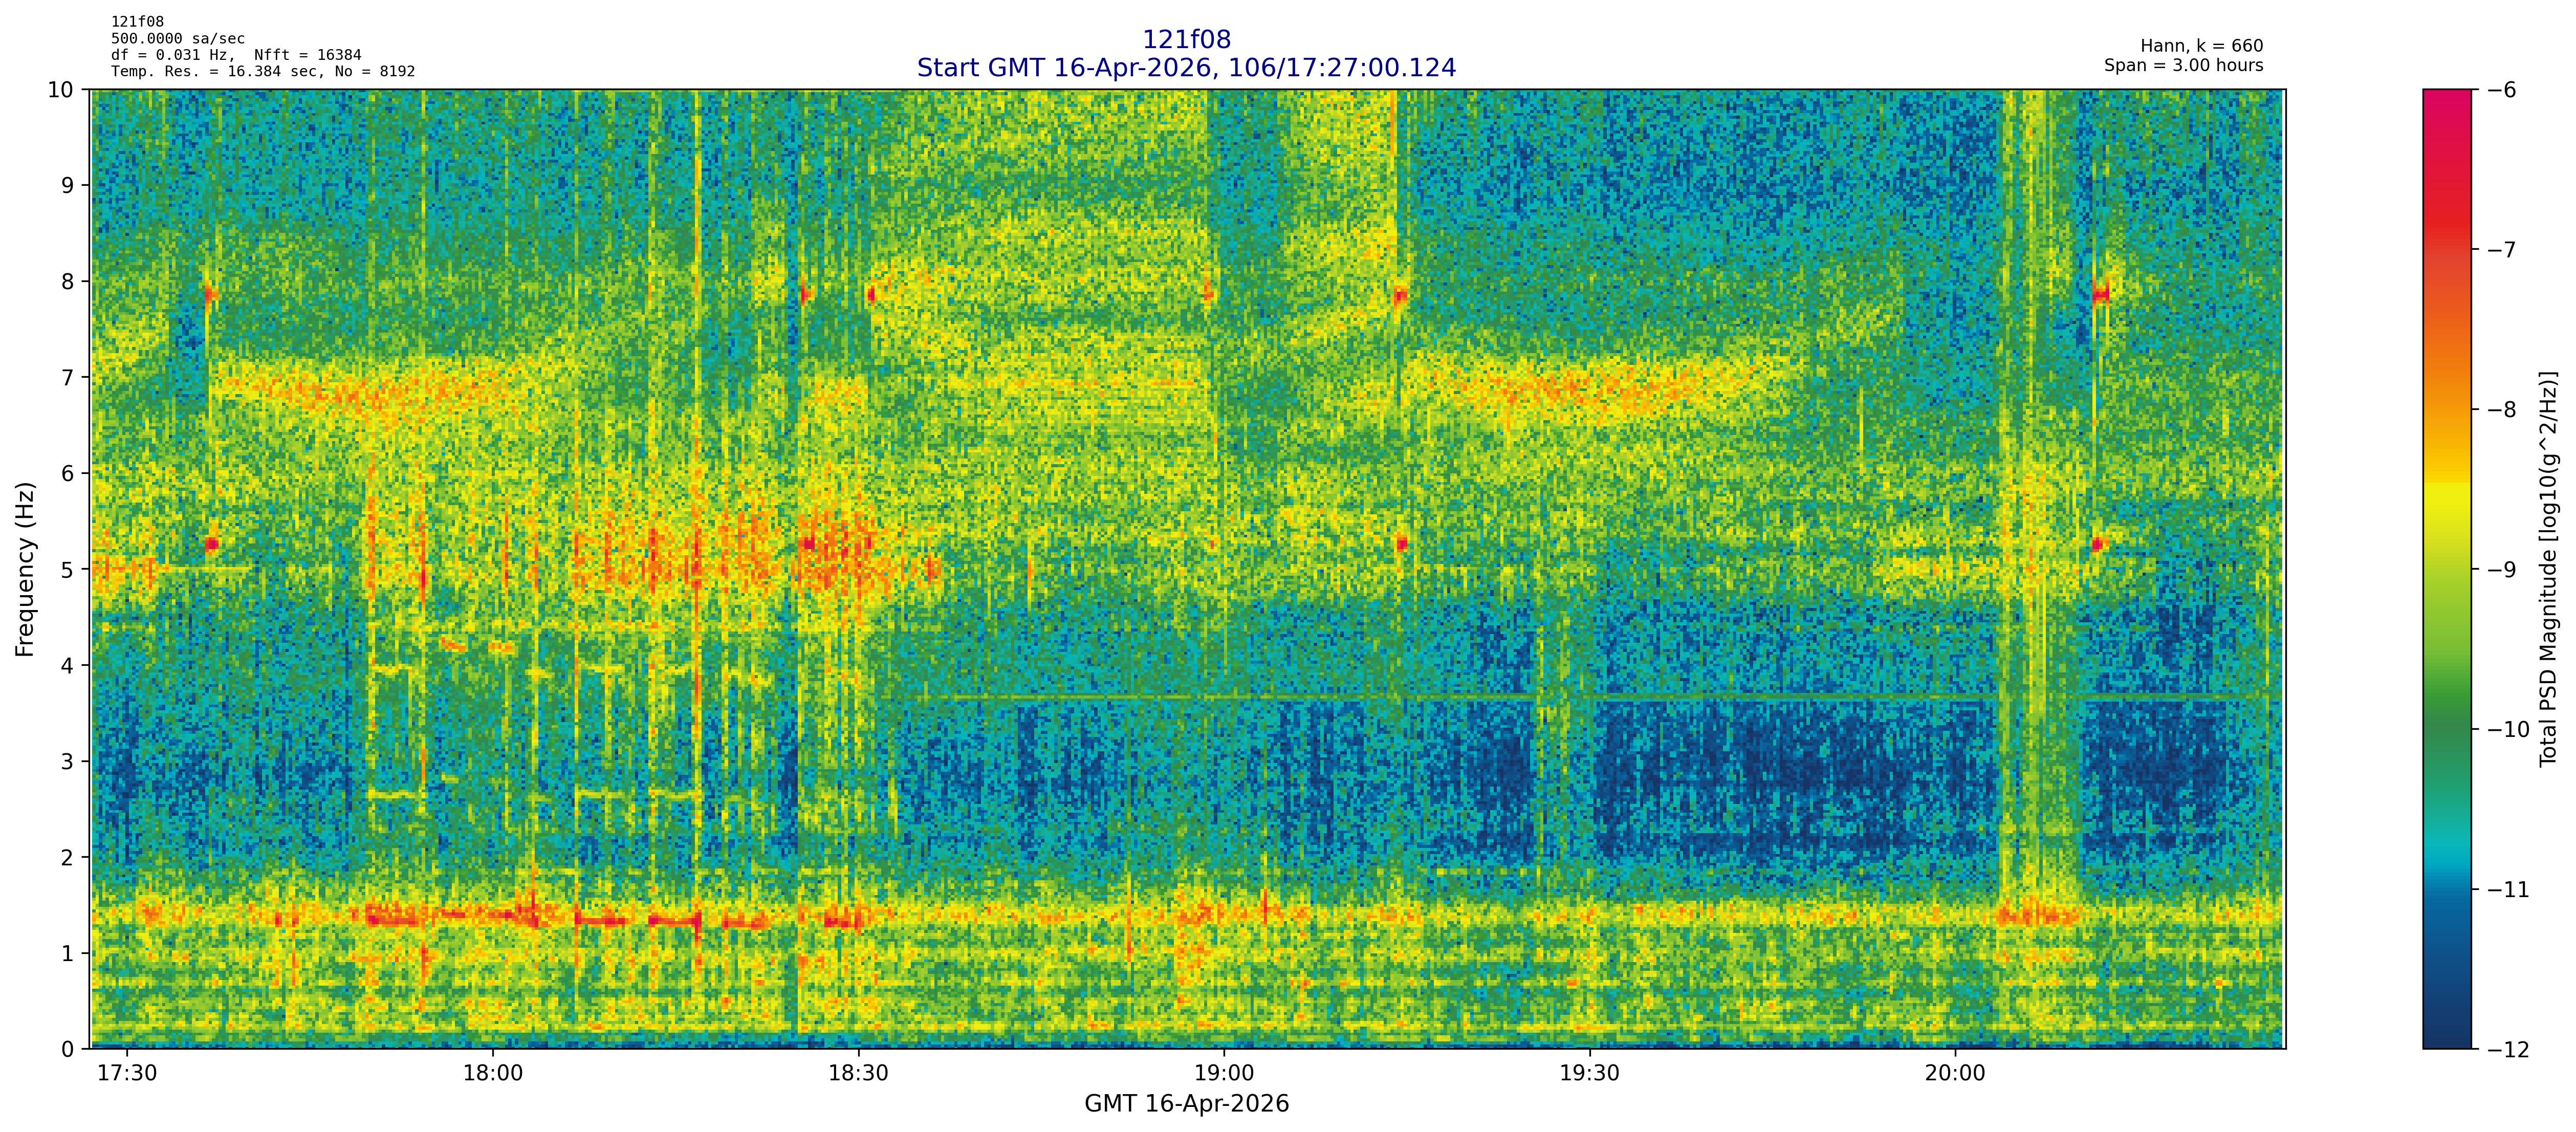
Task: Click the 20:00 x-axis tick label
Action: pyautogui.click(x=1955, y=1074)
